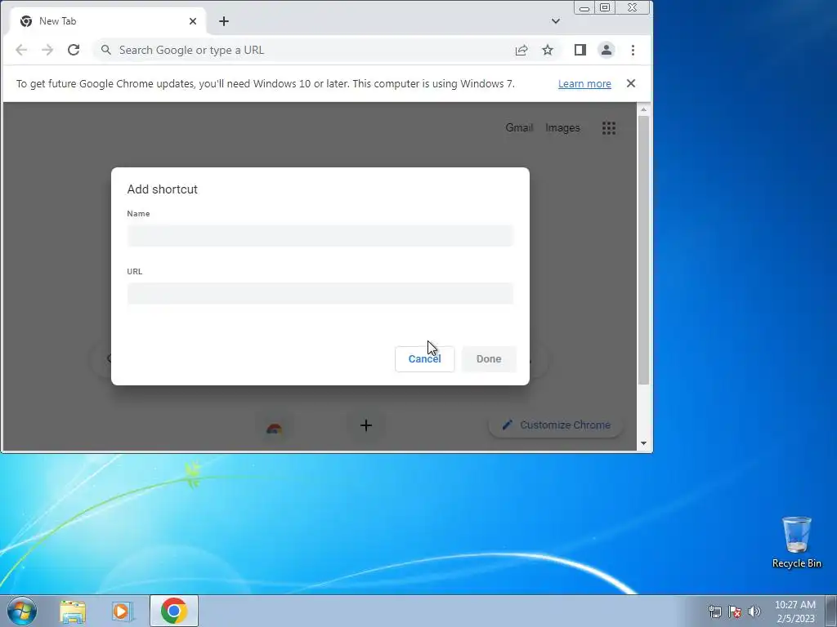The width and height of the screenshot is (837, 627).
Task: Open the profile avatar menu
Action: pos(606,50)
